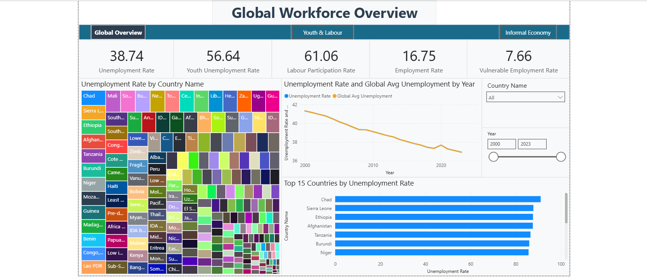Click the Alba... treemap tile

(157, 158)
